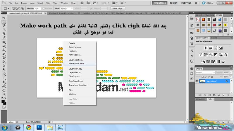Select the Eyedropper tool

pos(4,37)
